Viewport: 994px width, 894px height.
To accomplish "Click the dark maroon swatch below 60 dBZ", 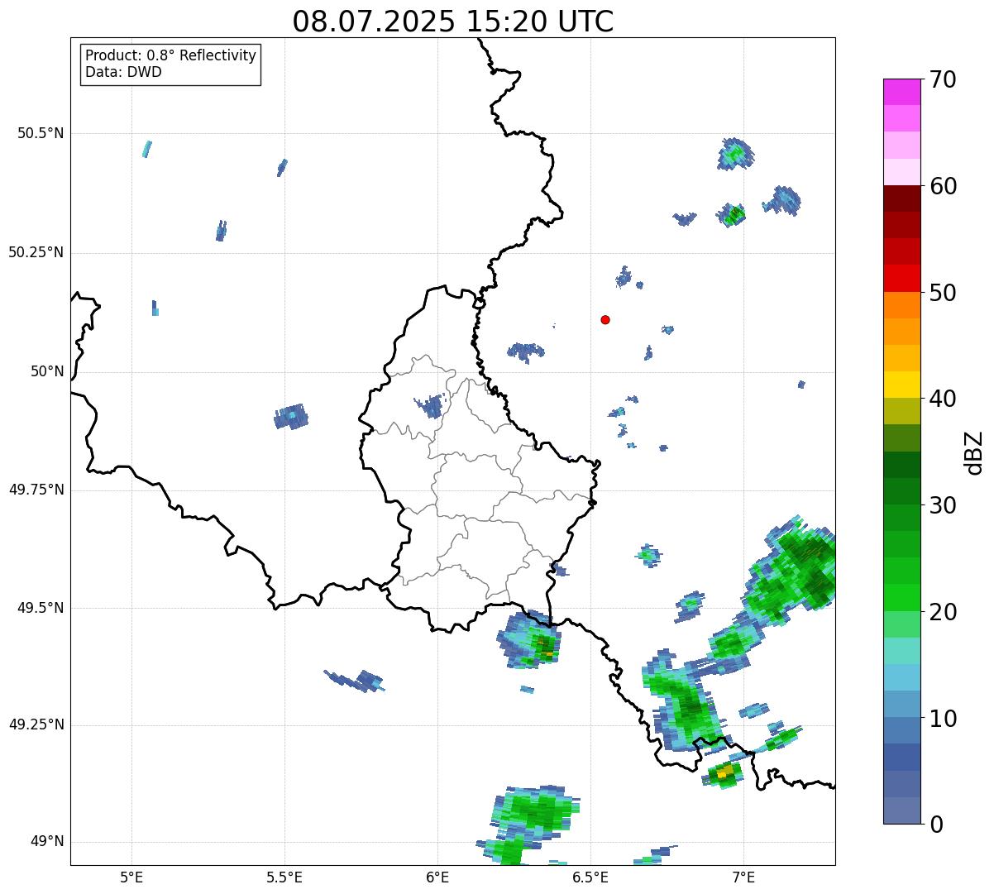I will click(902, 198).
